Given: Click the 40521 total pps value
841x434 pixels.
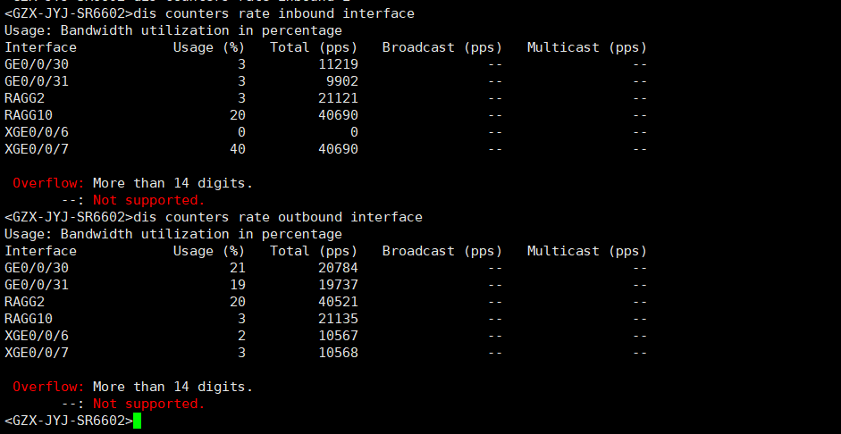Looking at the screenshot, I should coord(338,302).
